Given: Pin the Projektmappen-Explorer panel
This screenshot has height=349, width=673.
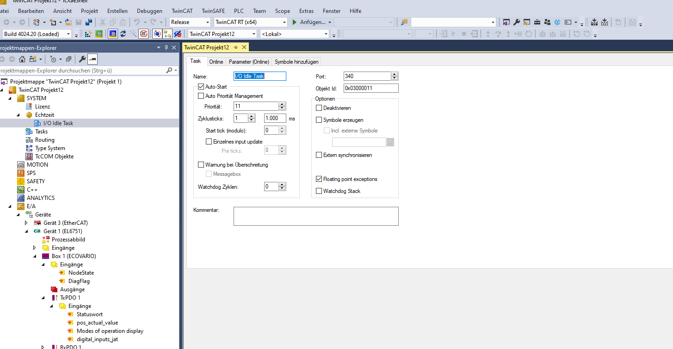Looking at the screenshot, I should 167,48.
